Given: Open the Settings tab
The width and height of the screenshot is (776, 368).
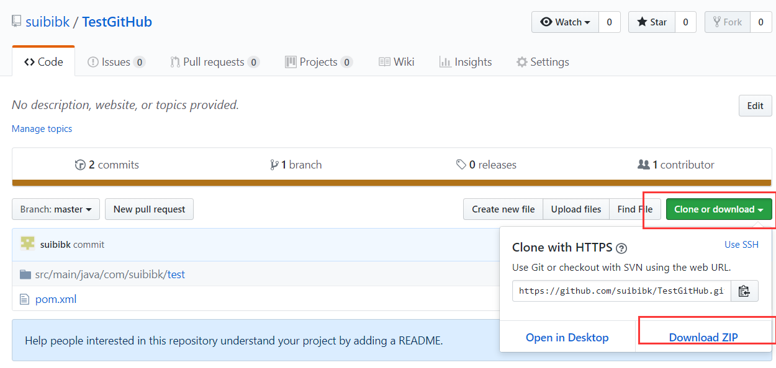Looking at the screenshot, I should (543, 62).
